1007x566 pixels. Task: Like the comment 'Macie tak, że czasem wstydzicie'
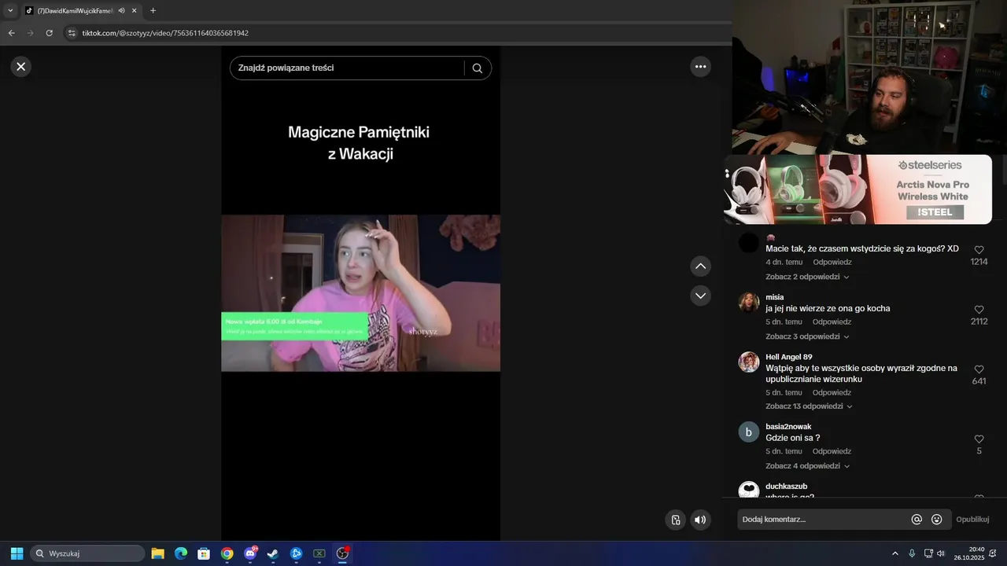point(979,250)
